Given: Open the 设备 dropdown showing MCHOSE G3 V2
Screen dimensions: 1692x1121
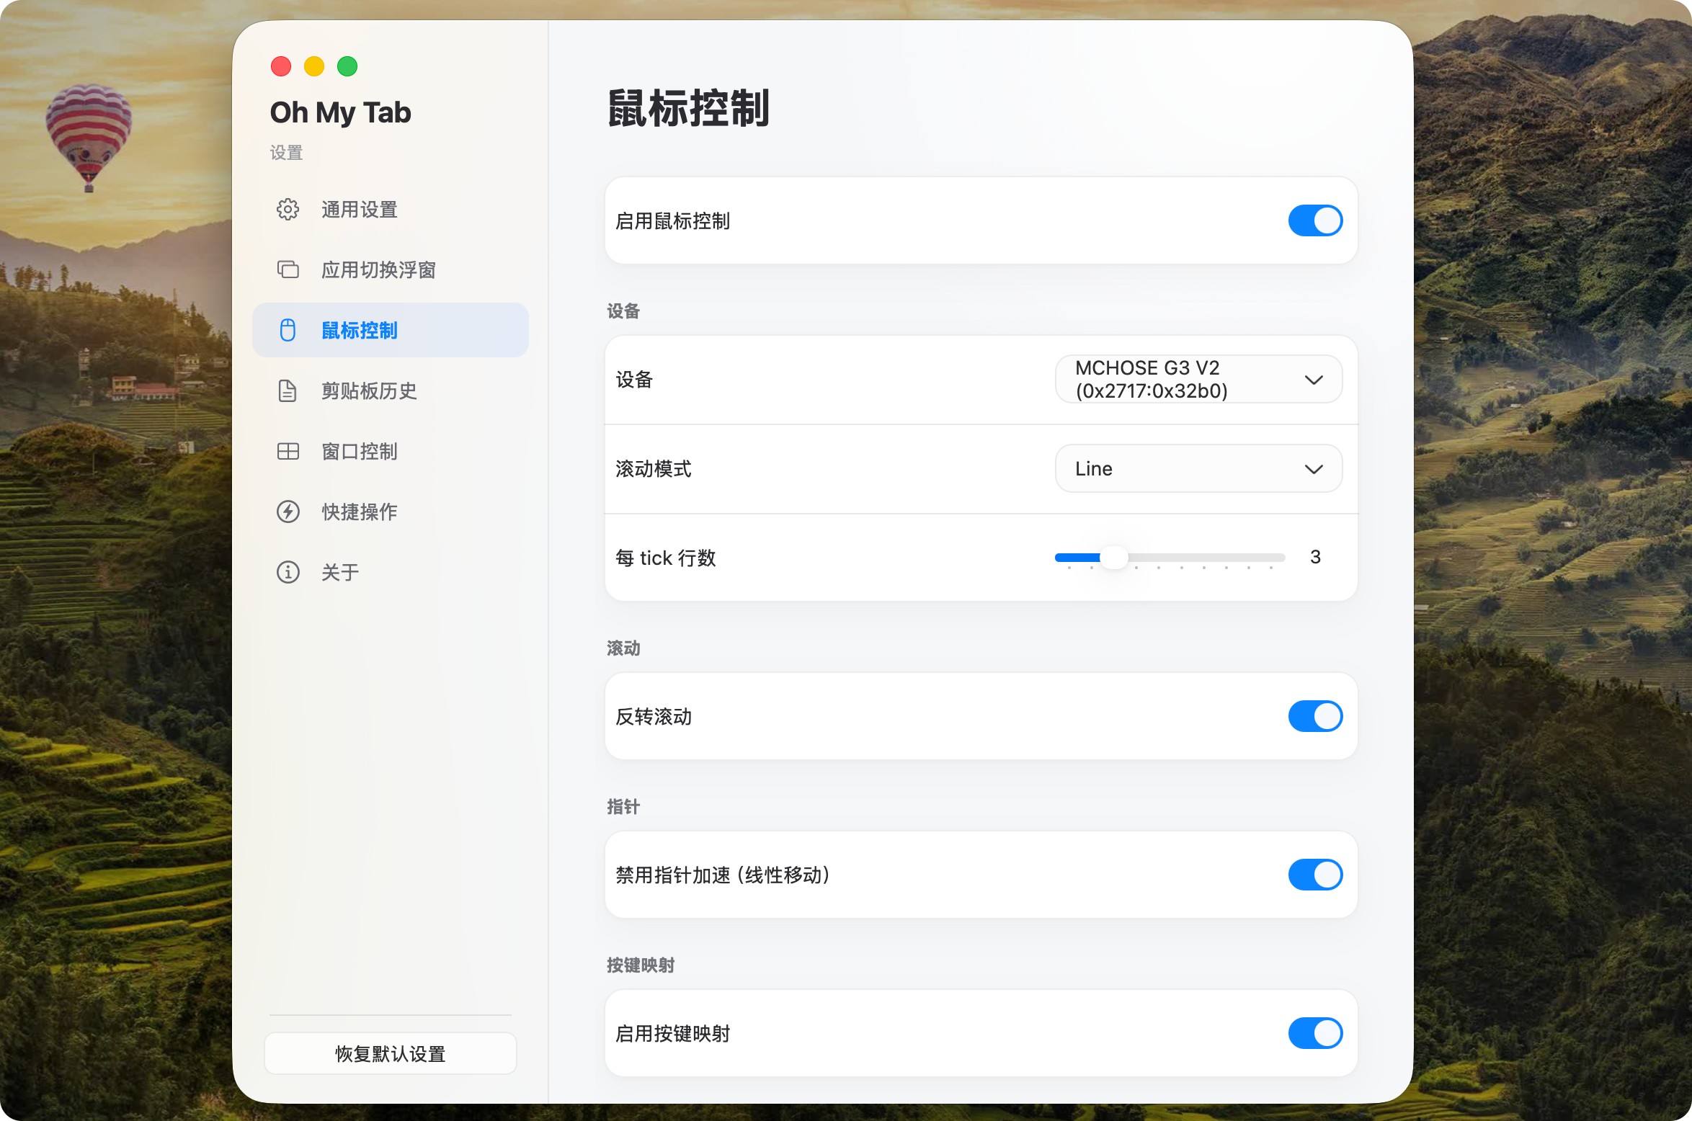Looking at the screenshot, I should click(1198, 380).
